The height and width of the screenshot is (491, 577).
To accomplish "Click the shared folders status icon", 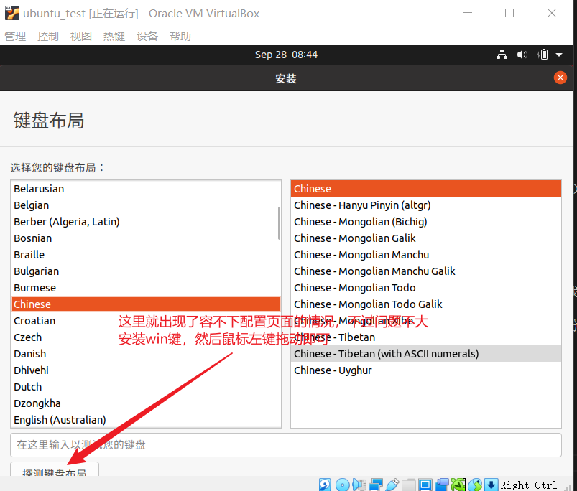I will [409, 485].
